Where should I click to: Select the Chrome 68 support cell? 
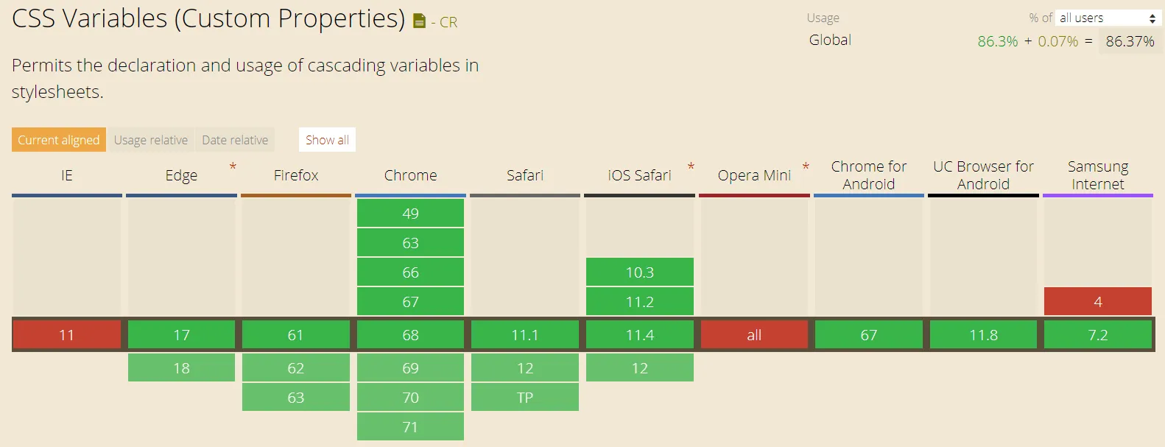click(410, 334)
